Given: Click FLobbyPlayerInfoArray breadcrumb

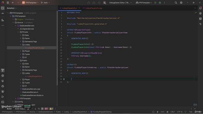Looking at the screenshot, I should click(x=101, y=112).
